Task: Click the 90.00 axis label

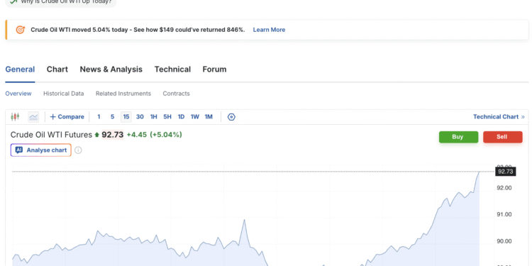Action: [x=504, y=241]
